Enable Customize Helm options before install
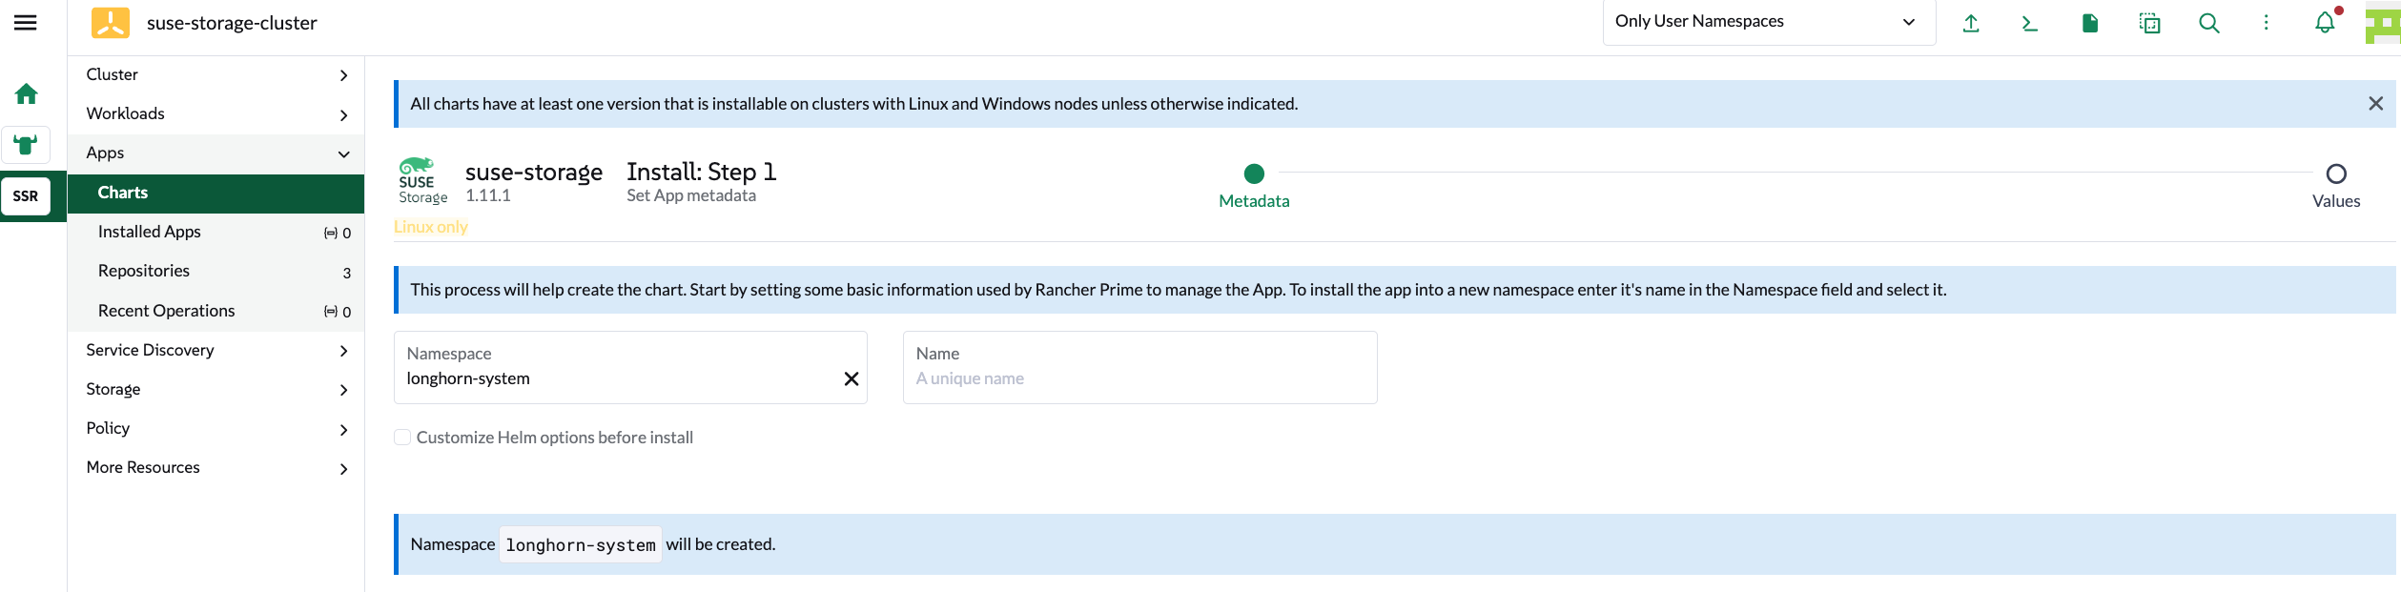 tap(402, 438)
